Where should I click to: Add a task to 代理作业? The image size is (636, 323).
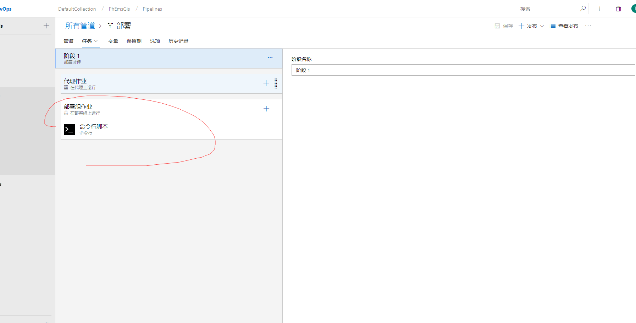pyautogui.click(x=266, y=83)
